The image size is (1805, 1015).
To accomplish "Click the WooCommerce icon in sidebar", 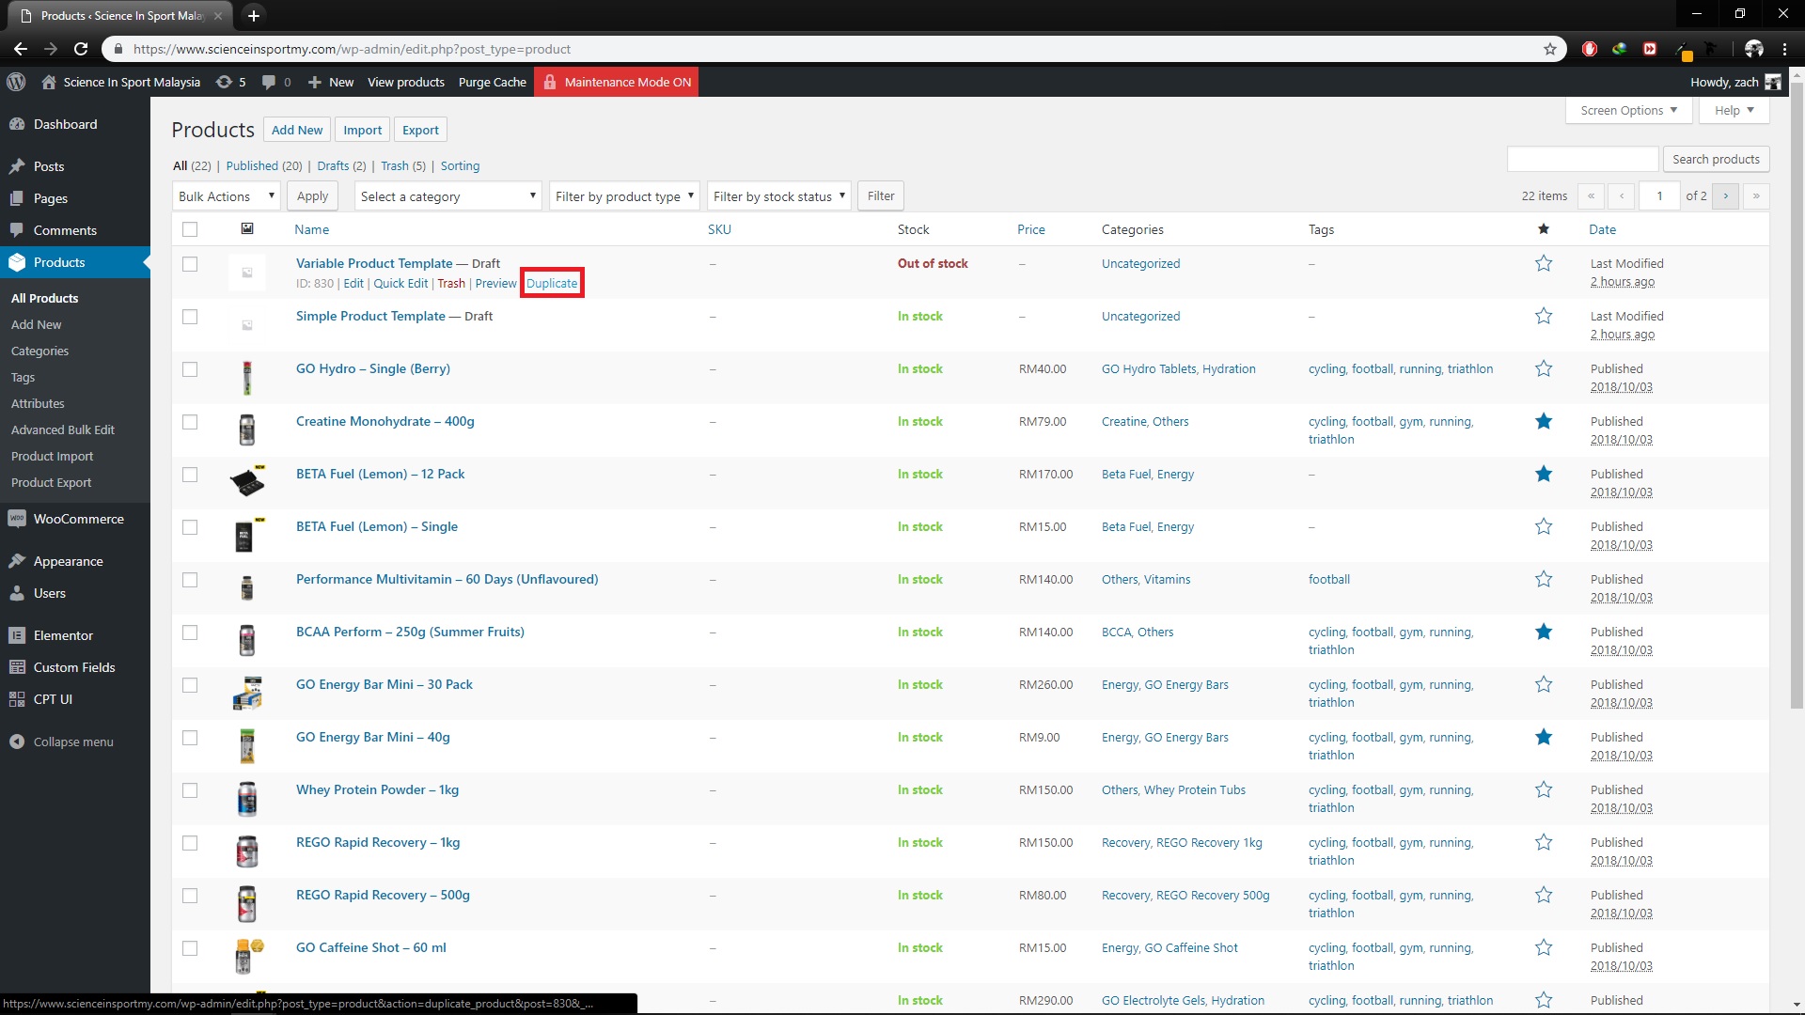I will 17,519.
